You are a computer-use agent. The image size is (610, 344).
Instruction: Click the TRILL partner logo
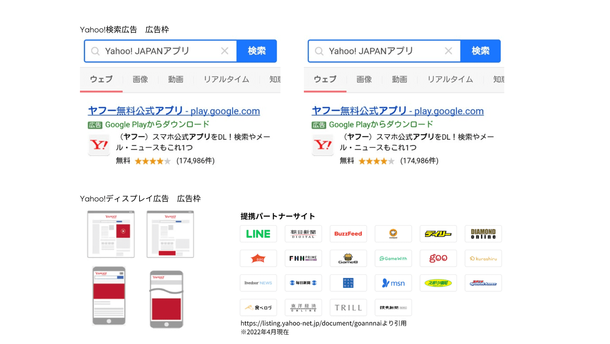(348, 308)
